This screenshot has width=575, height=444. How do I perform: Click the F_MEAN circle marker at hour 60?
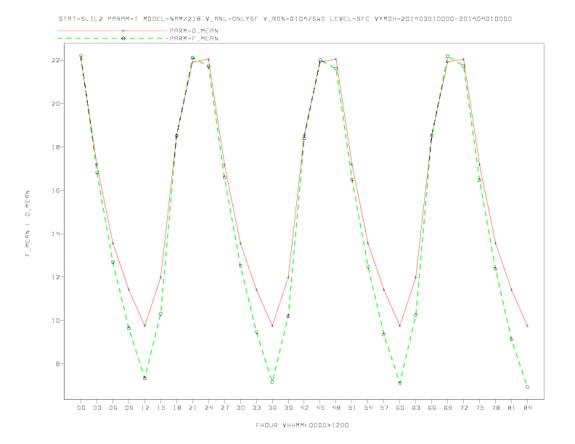coord(400,383)
